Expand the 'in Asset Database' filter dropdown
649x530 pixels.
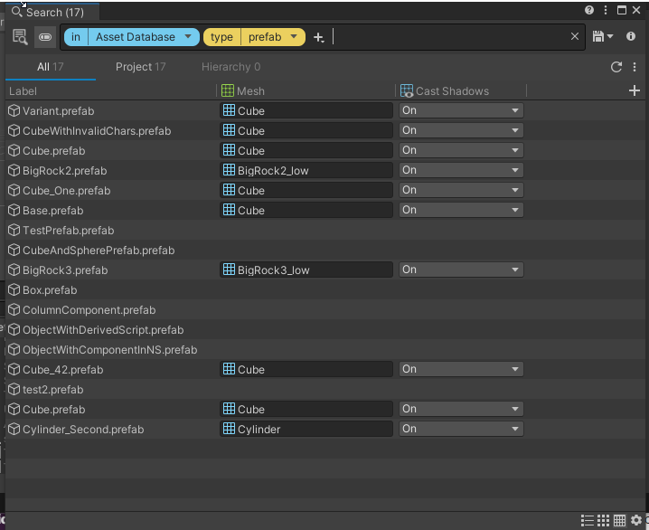pyautogui.click(x=188, y=37)
